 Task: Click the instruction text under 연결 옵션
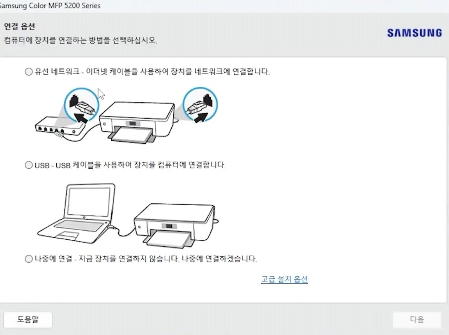[81, 40]
